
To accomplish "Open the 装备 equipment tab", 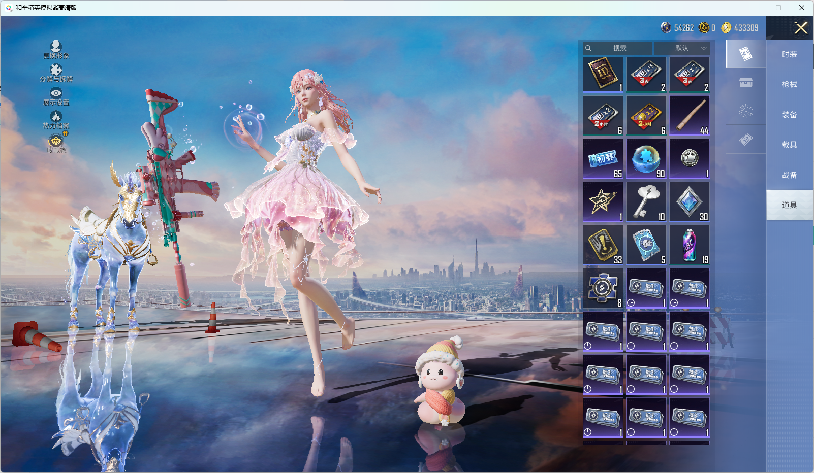I will point(790,115).
